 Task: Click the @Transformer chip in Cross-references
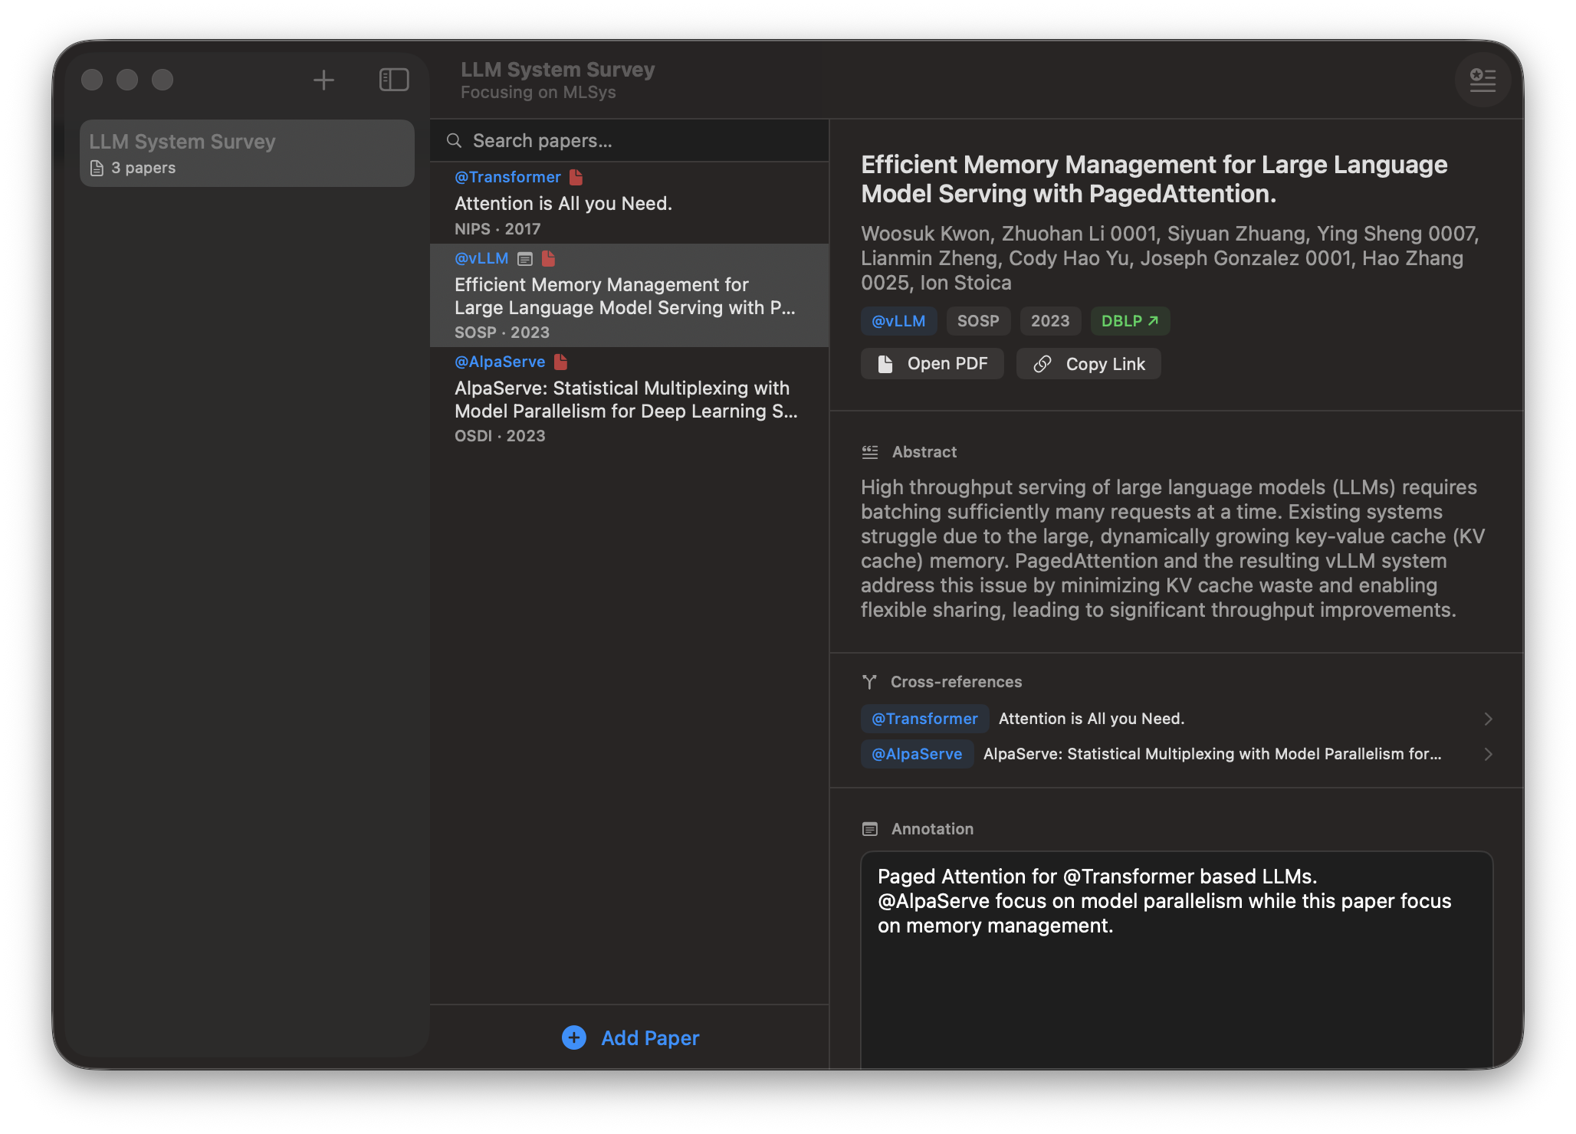click(924, 719)
